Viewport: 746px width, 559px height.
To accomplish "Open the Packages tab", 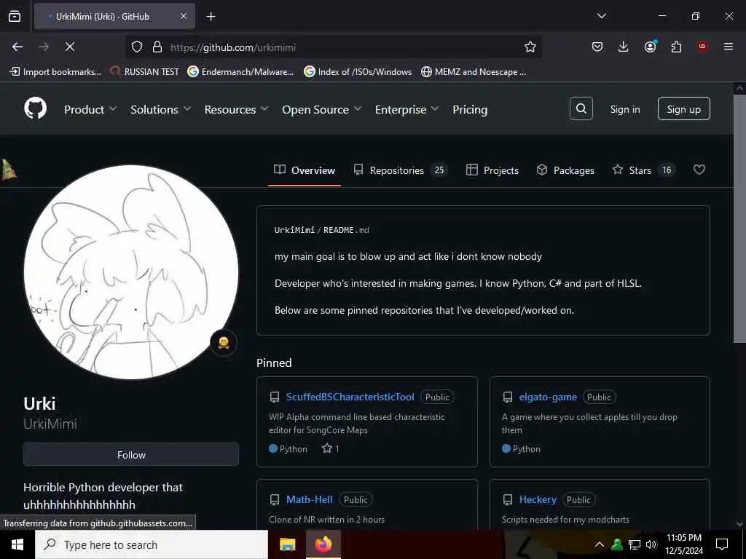I will 565,170.
